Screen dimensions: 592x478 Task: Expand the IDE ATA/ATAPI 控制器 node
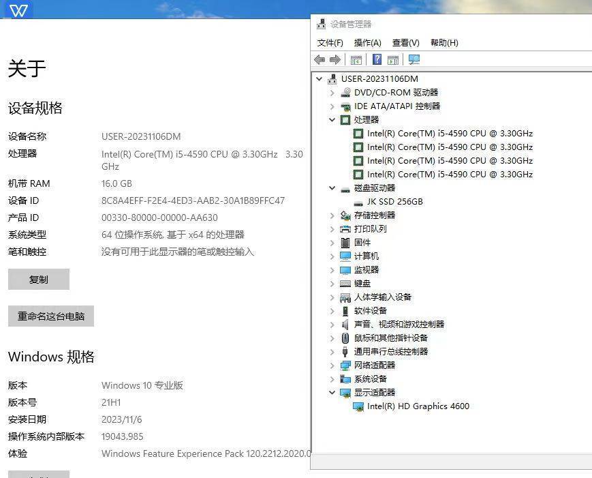(332, 106)
